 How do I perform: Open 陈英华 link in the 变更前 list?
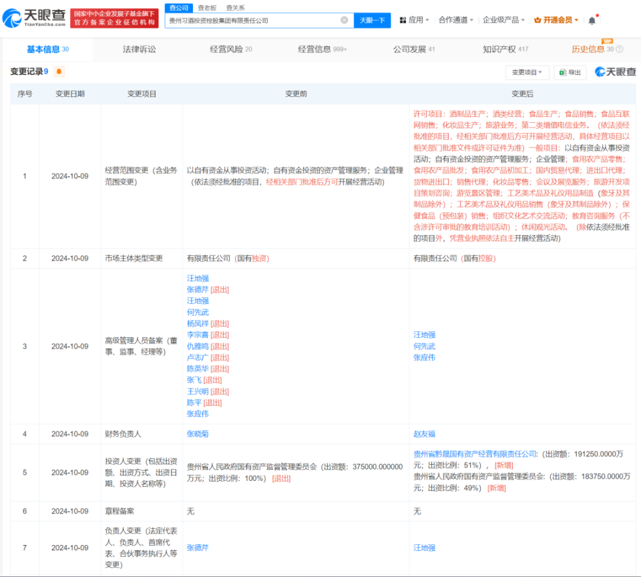pyautogui.click(x=198, y=369)
